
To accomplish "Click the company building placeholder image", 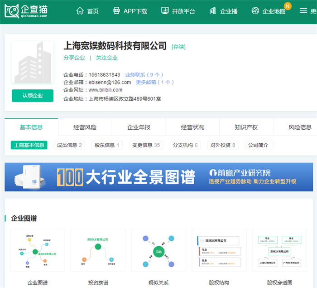I will 33,63.
